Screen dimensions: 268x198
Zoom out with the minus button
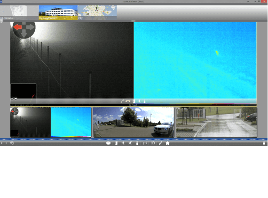pyautogui.click(x=16, y=99)
